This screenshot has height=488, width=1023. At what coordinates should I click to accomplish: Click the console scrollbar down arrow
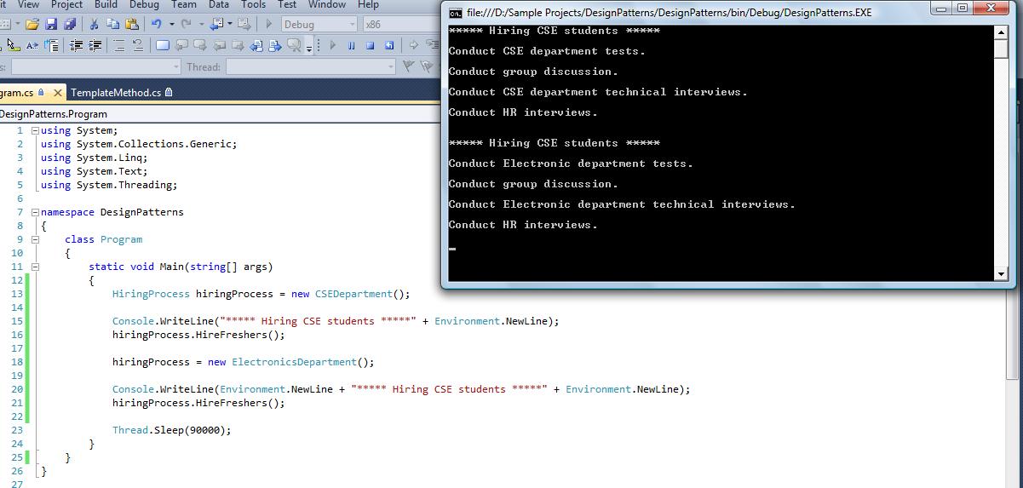point(1001,273)
